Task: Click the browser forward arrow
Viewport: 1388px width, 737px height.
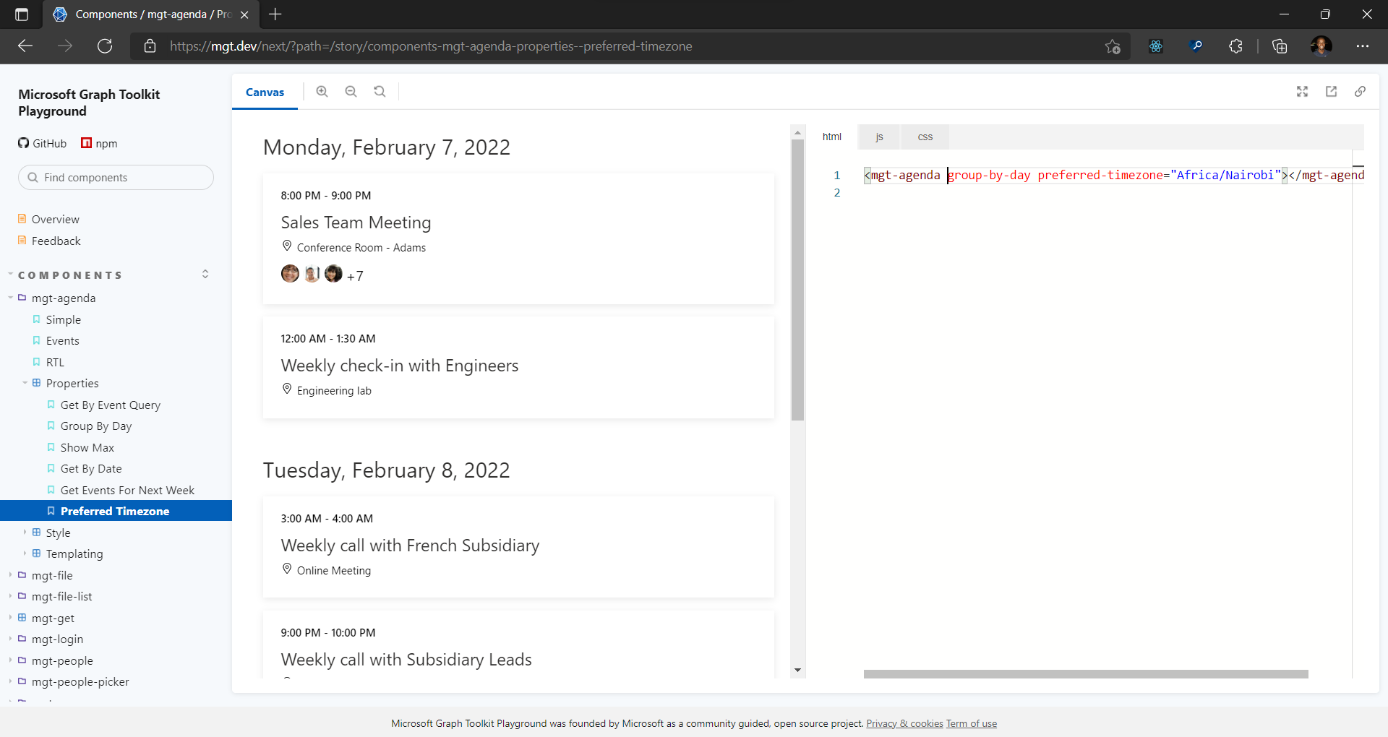Action: [x=65, y=46]
